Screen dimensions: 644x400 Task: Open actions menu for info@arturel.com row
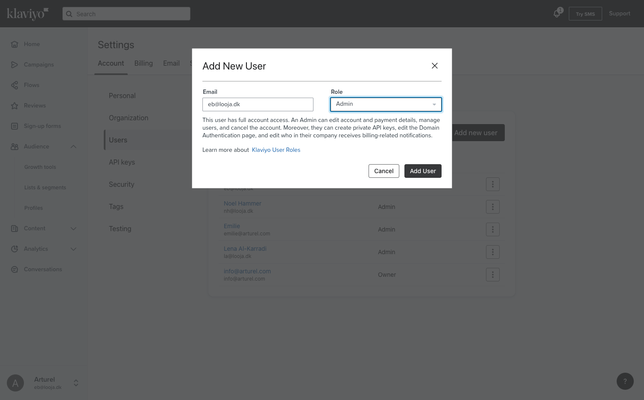coord(493,275)
